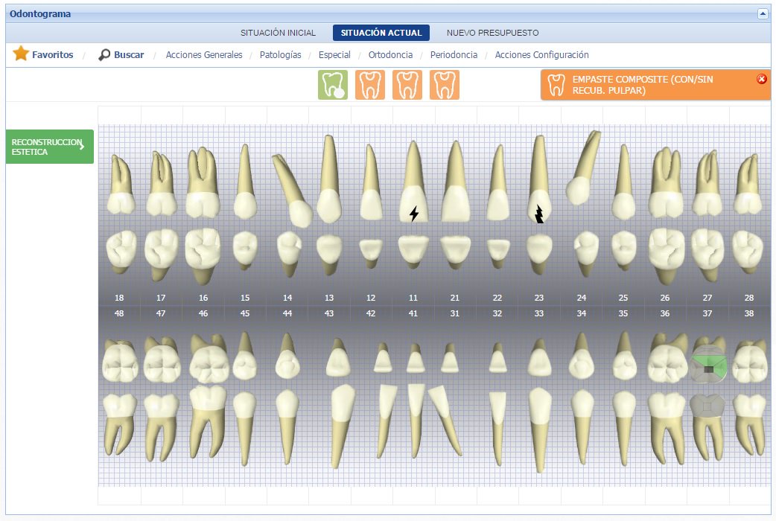
Task: Open Periodoncia menu
Action: (x=454, y=55)
